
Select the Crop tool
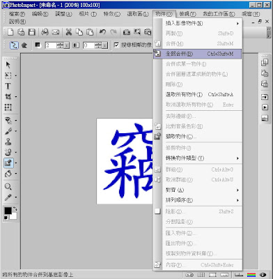(x=8, y=96)
